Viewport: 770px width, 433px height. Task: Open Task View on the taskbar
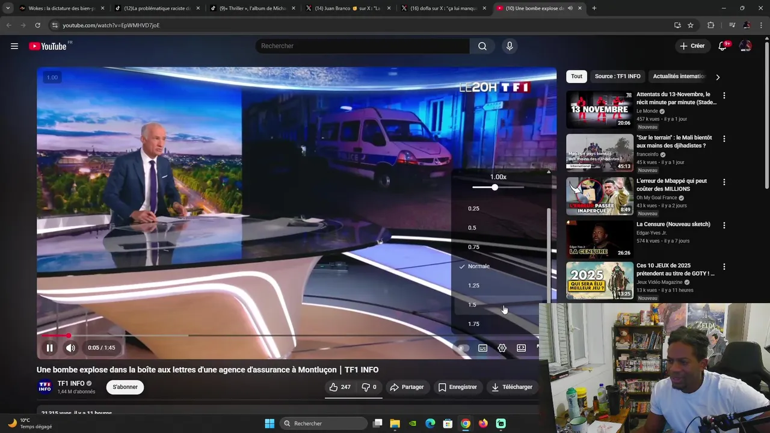coord(377,423)
